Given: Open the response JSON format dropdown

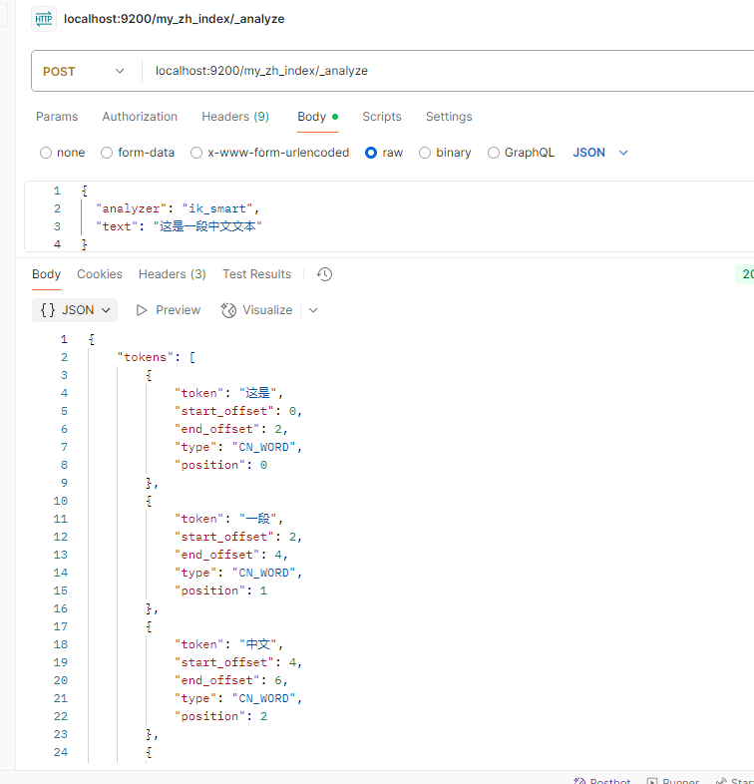Looking at the screenshot, I should pyautogui.click(x=75, y=310).
